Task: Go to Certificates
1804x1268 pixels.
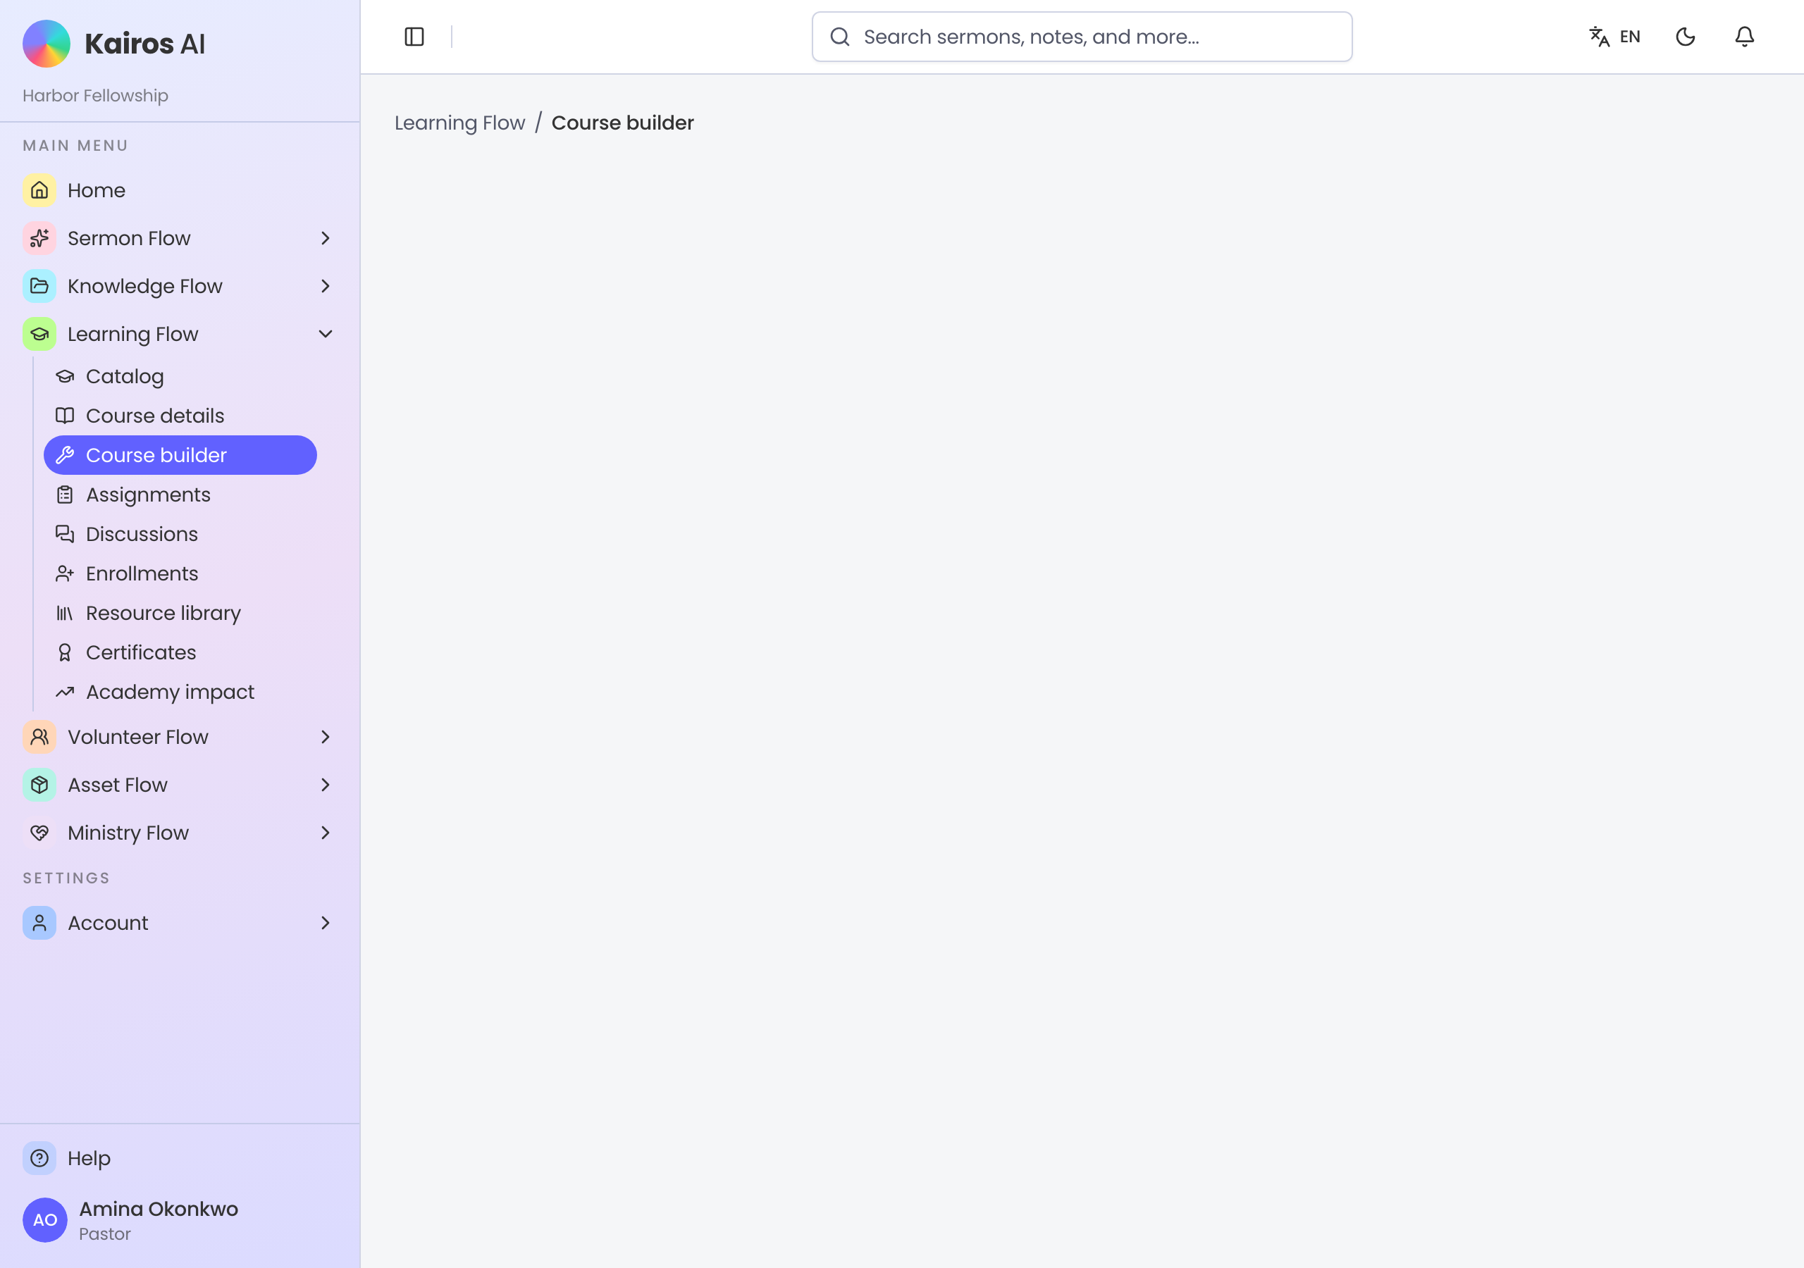Action: click(x=180, y=653)
